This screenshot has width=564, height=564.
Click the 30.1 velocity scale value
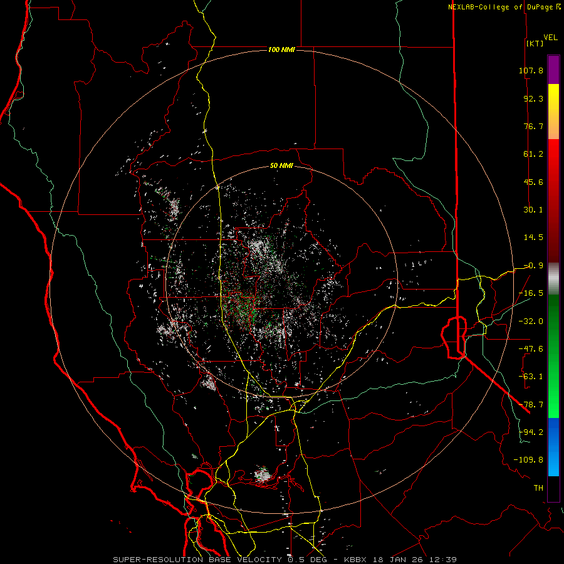[533, 210]
